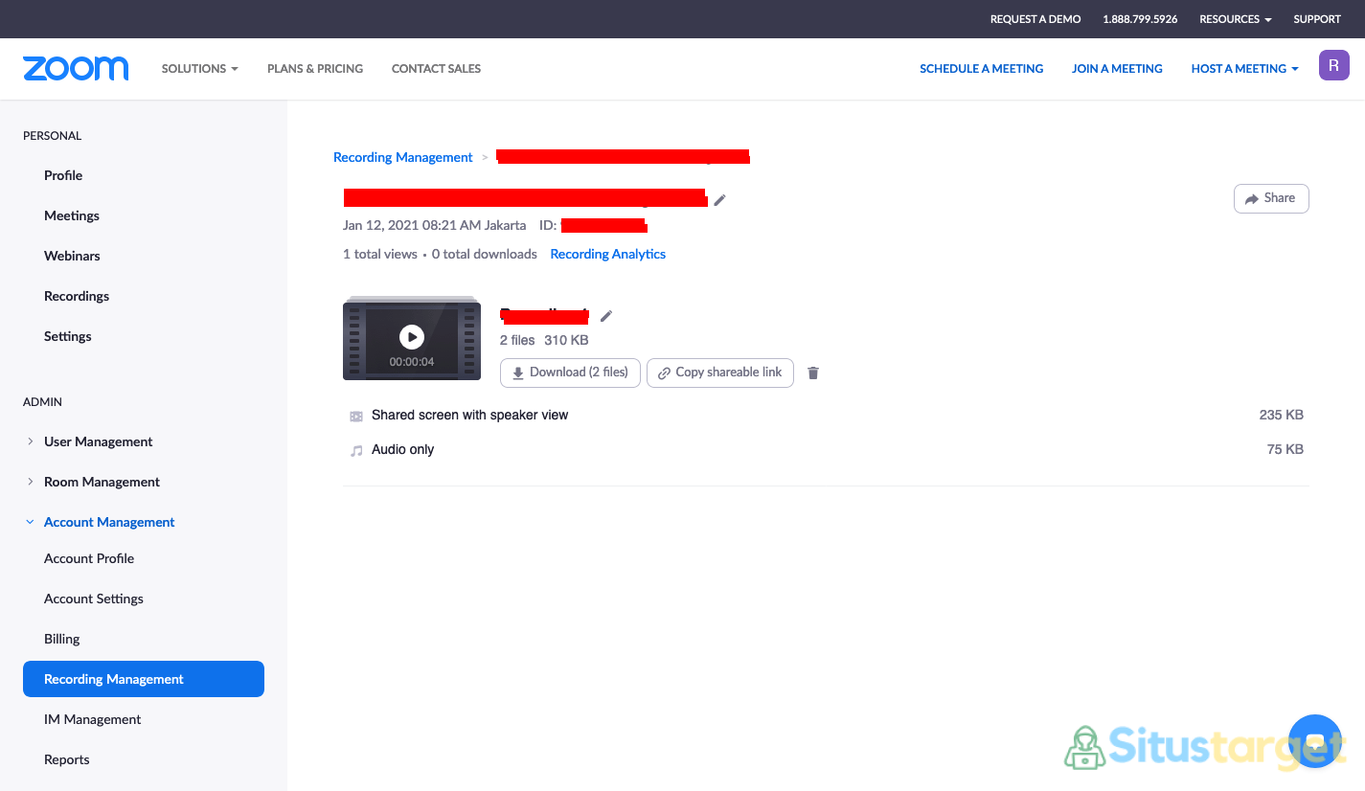Click Support in top bar
Screen dimensions: 1365x791
pos(1317,19)
